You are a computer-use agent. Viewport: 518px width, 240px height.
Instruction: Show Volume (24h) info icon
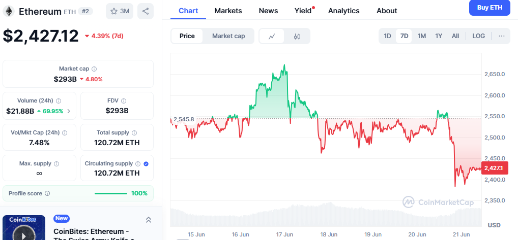click(59, 101)
